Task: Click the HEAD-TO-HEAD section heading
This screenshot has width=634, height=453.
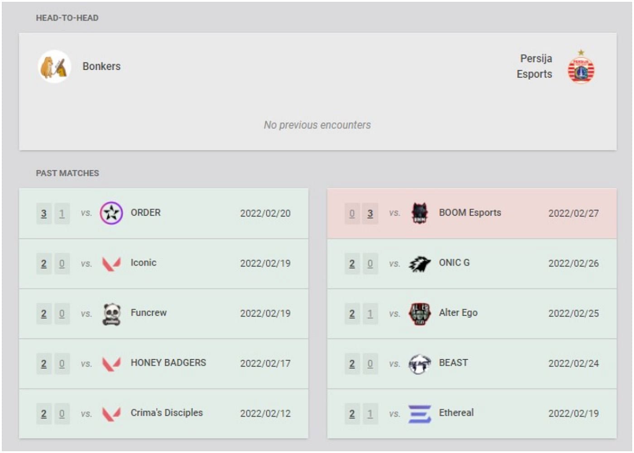Action: coord(67,18)
